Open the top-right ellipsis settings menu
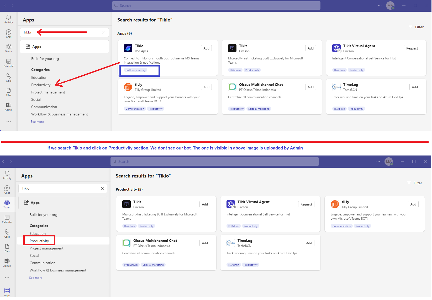Screen dimensions: 432x300 point(380,5)
